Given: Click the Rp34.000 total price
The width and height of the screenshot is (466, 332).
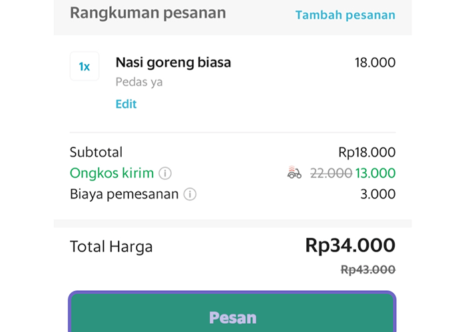Looking at the screenshot, I should [x=350, y=246].
